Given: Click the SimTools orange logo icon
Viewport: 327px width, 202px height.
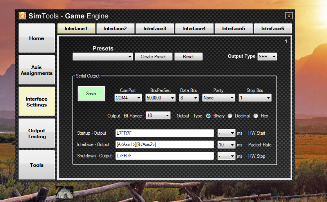Looking at the screenshot, I should point(22,16).
